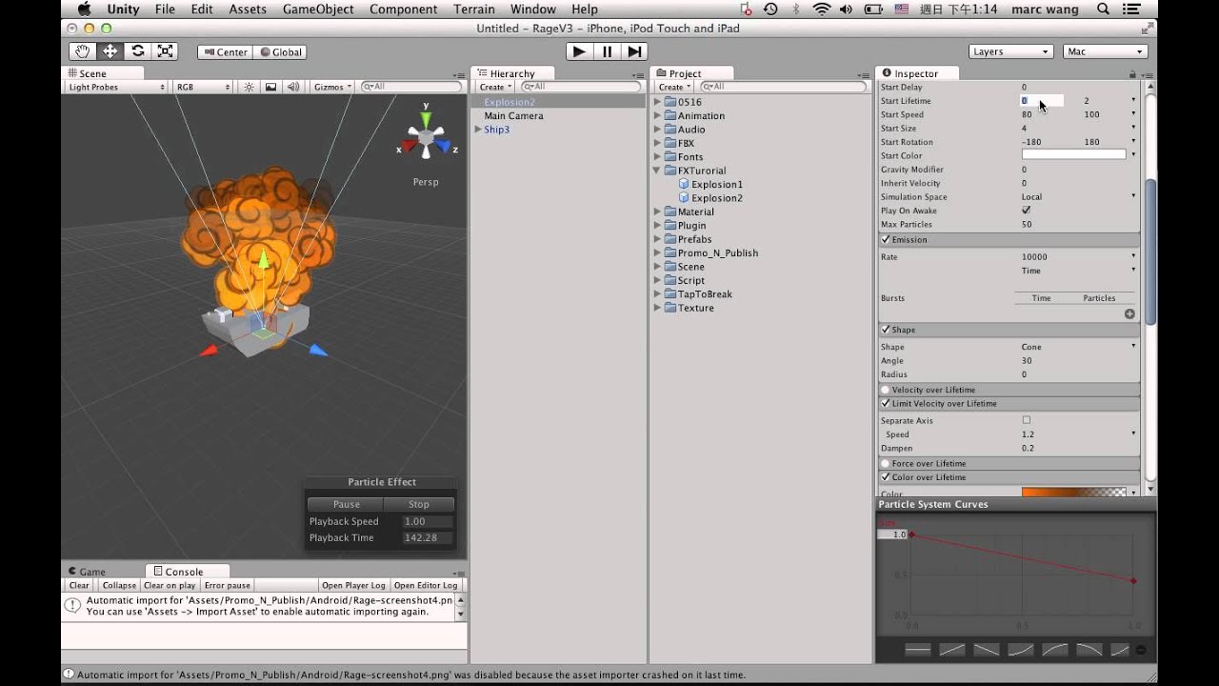Click the Console Clear button
This screenshot has height=686, width=1219.
(79, 585)
